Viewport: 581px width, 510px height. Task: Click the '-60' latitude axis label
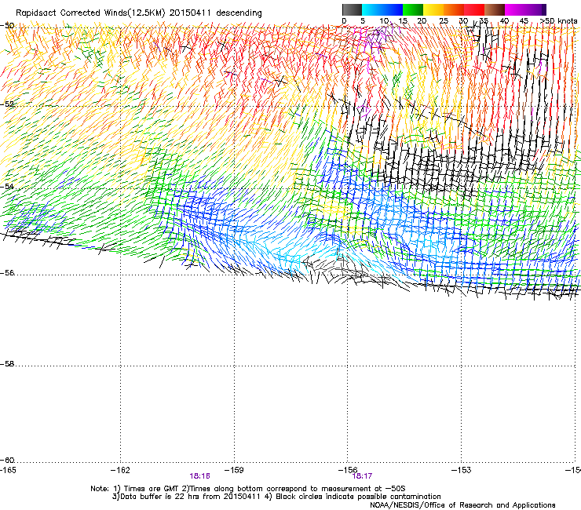pos(7,461)
